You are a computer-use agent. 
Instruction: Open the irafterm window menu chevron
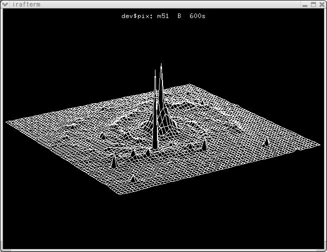(x=5, y=4)
